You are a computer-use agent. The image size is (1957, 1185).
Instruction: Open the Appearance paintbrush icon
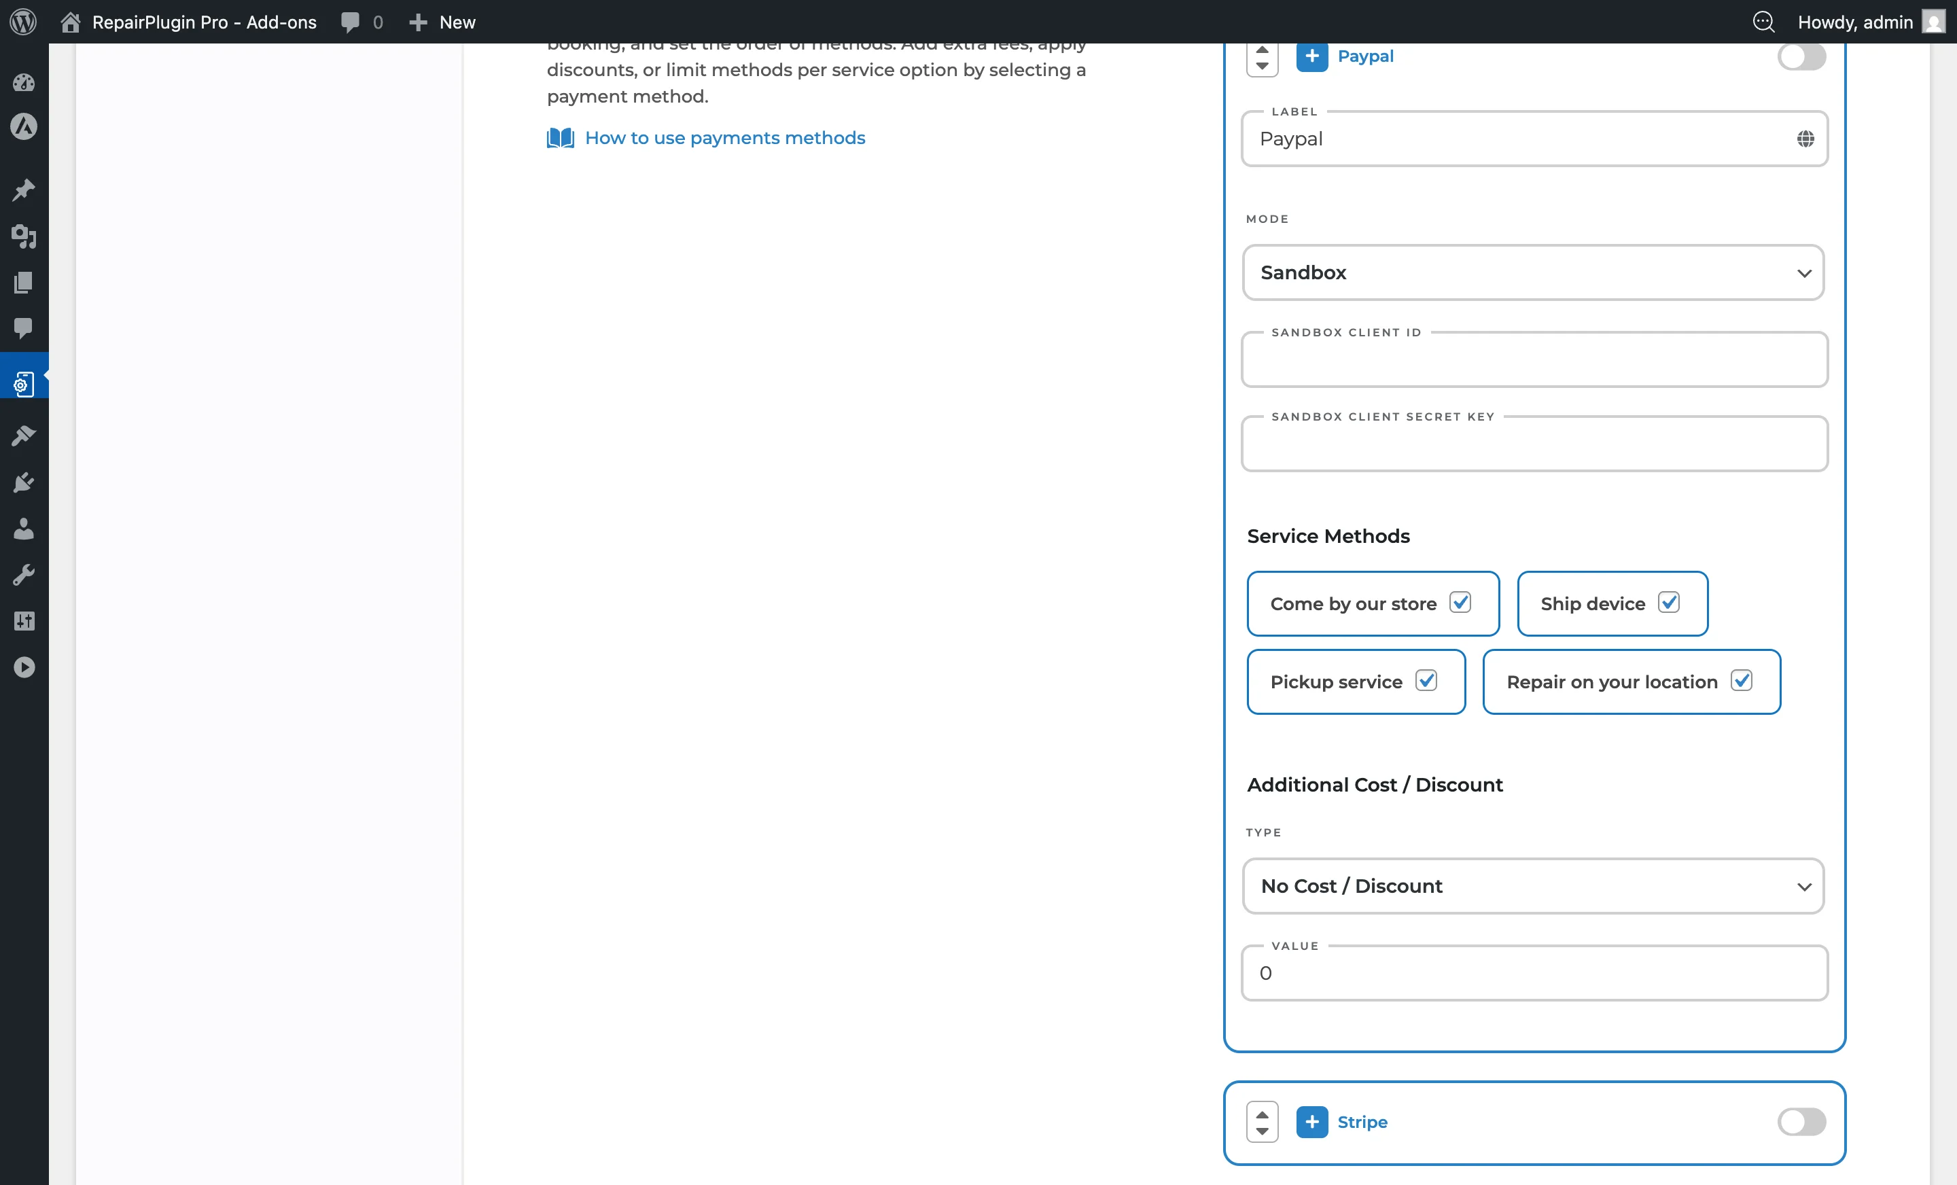22,436
